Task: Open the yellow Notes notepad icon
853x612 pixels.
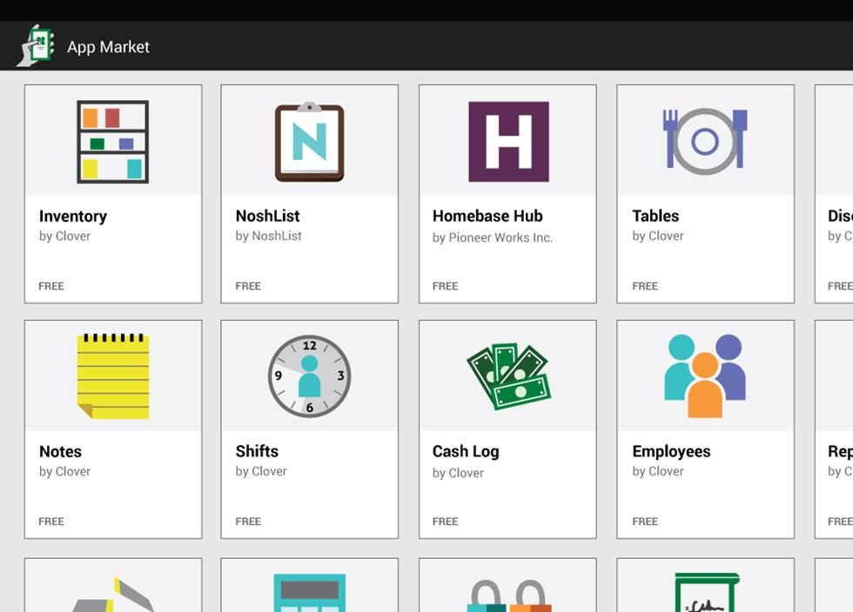Action: click(x=113, y=376)
